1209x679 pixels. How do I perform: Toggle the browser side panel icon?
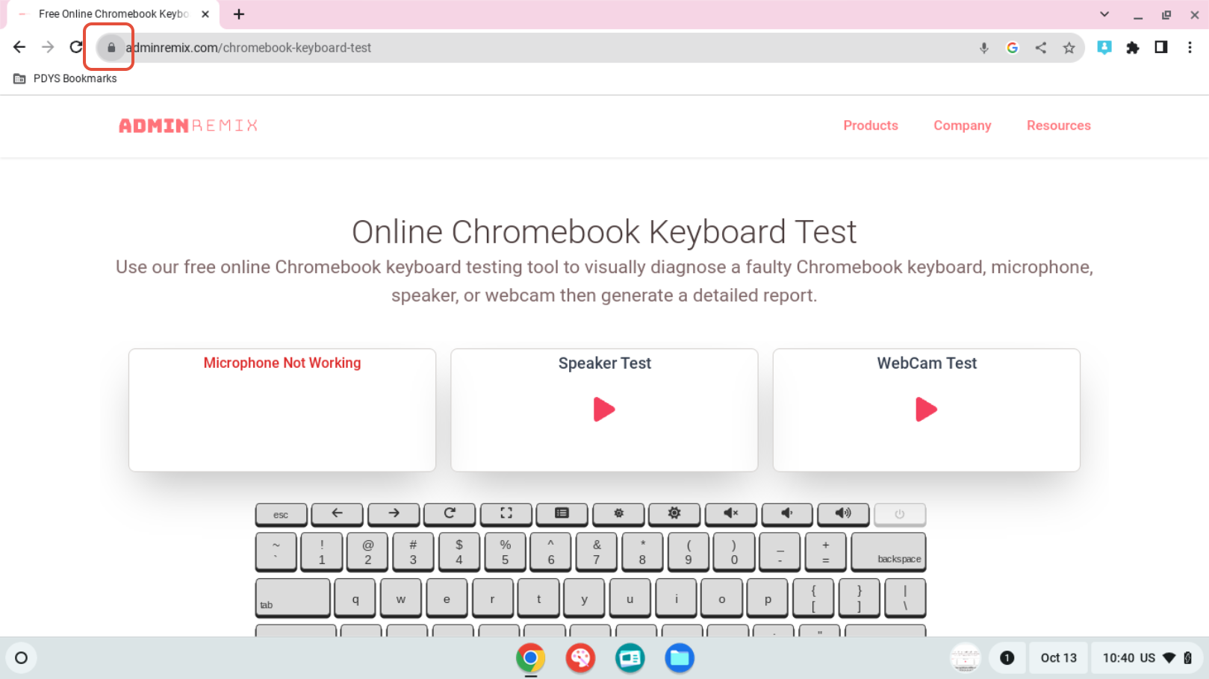click(1161, 47)
